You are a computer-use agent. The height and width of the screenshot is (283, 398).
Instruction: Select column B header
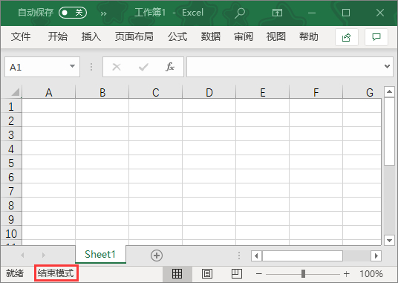point(102,92)
